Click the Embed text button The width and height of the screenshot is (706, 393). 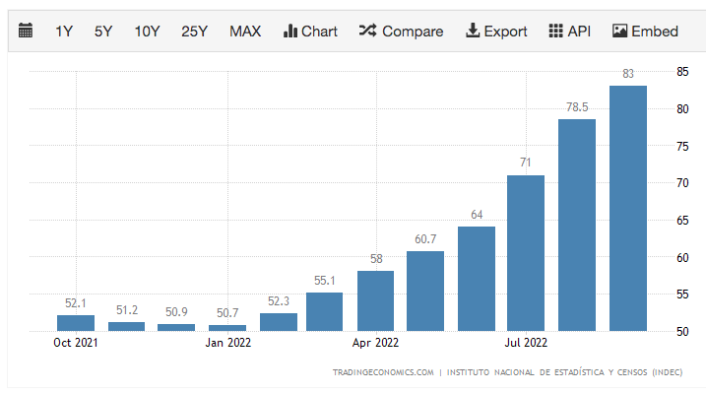pyautogui.click(x=655, y=32)
